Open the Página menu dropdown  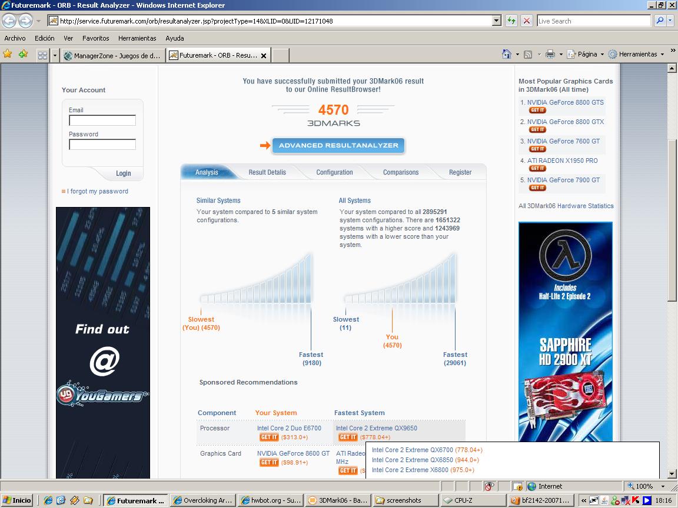(586, 54)
